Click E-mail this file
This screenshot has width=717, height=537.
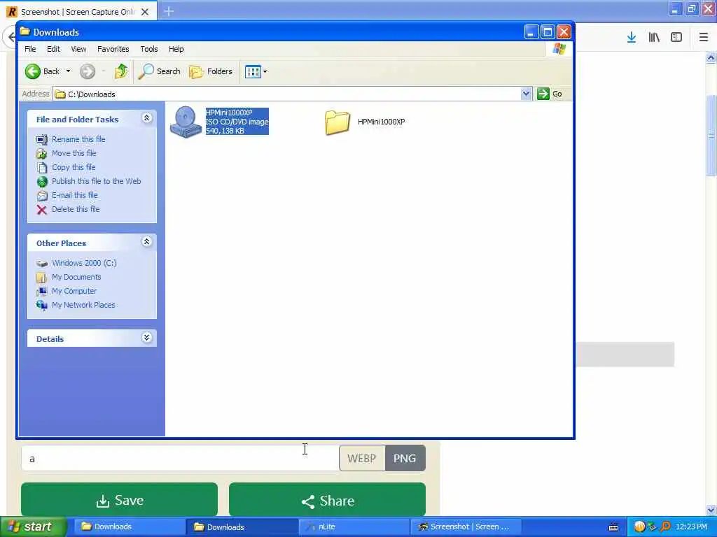click(74, 195)
